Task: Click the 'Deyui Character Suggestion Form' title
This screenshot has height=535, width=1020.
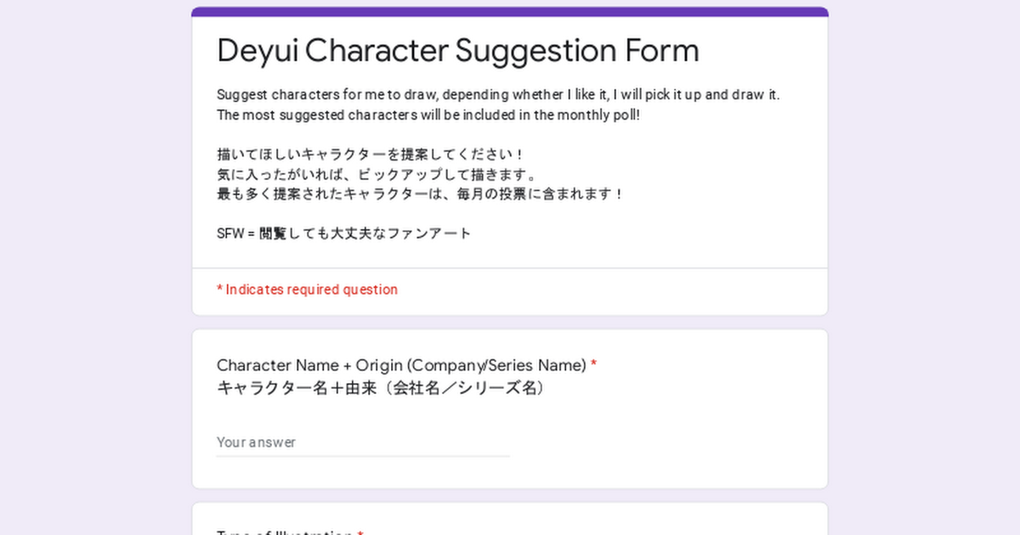Action: 458,51
